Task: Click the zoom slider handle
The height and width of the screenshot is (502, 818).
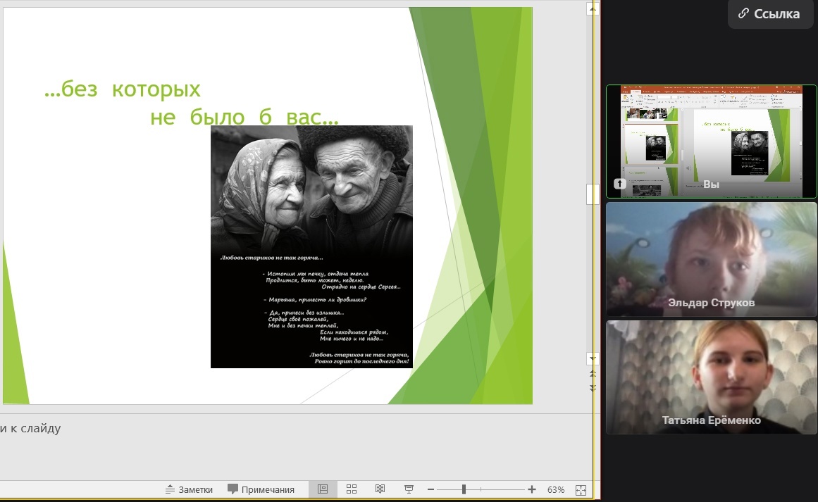Action: click(464, 489)
